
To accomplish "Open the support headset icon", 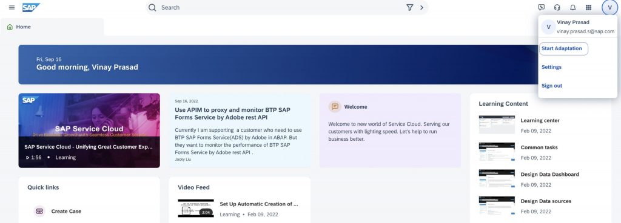I will 557,7.
